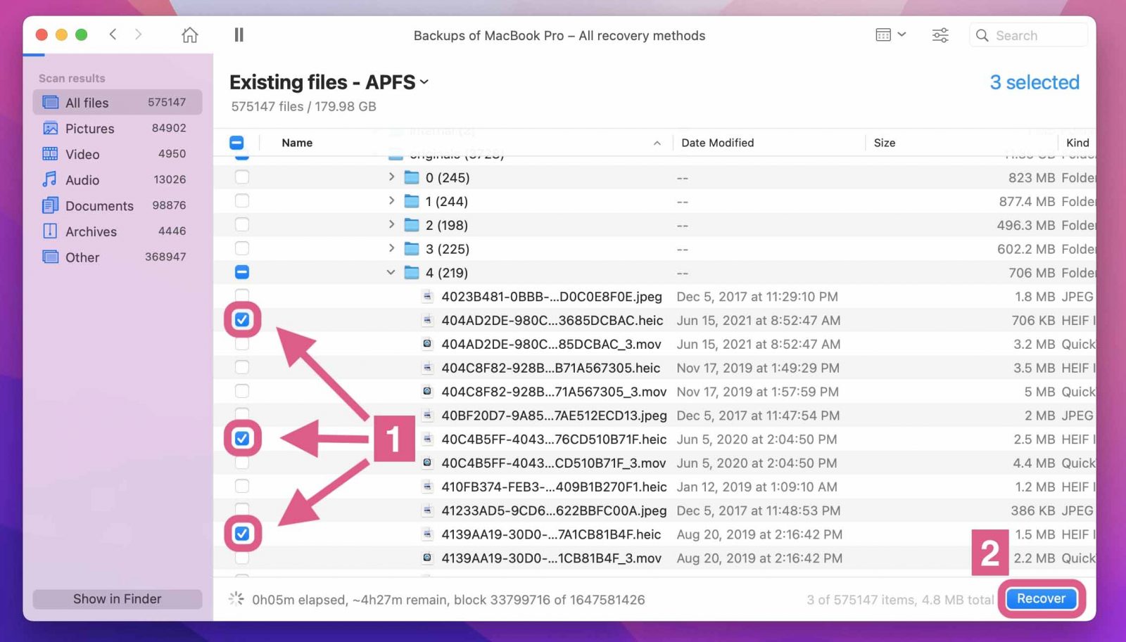Check the box for folder 0 (245)
Image resolution: width=1126 pixels, height=642 pixels.
point(241,177)
